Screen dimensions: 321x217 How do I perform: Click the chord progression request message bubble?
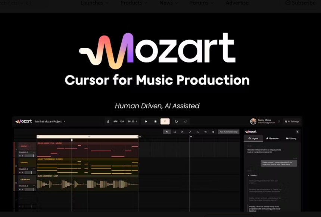(x=279, y=163)
